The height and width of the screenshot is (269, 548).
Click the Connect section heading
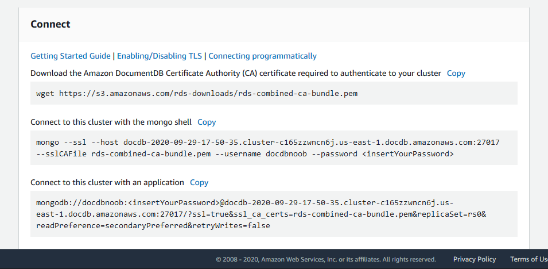pos(50,24)
